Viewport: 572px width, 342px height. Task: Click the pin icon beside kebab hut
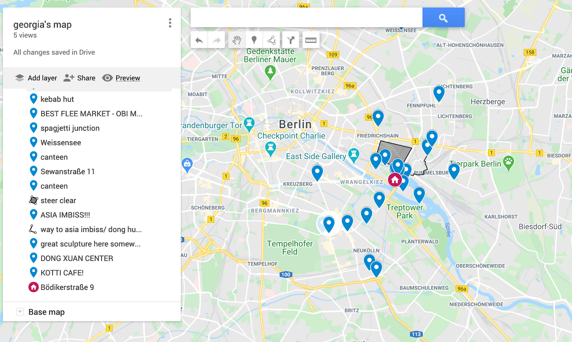click(x=33, y=99)
